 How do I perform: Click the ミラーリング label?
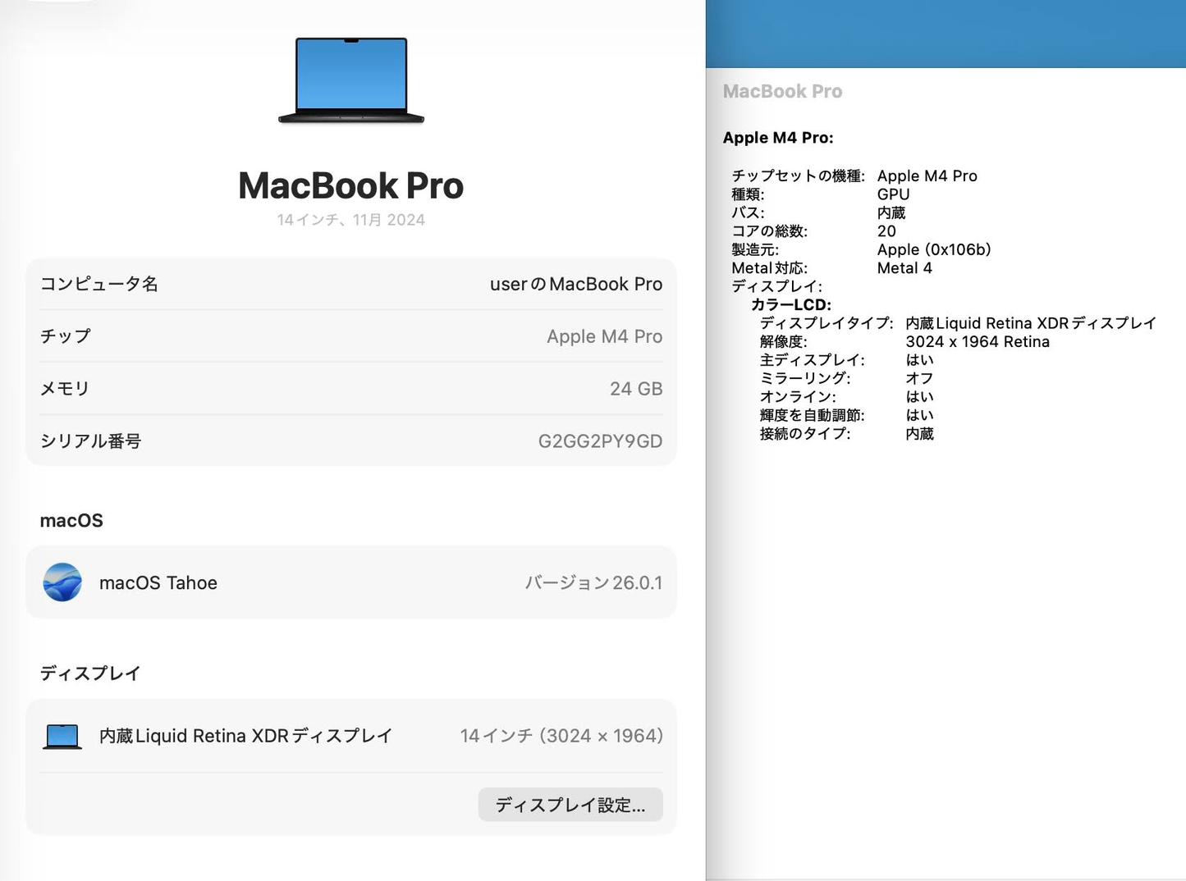tap(805, 379)
